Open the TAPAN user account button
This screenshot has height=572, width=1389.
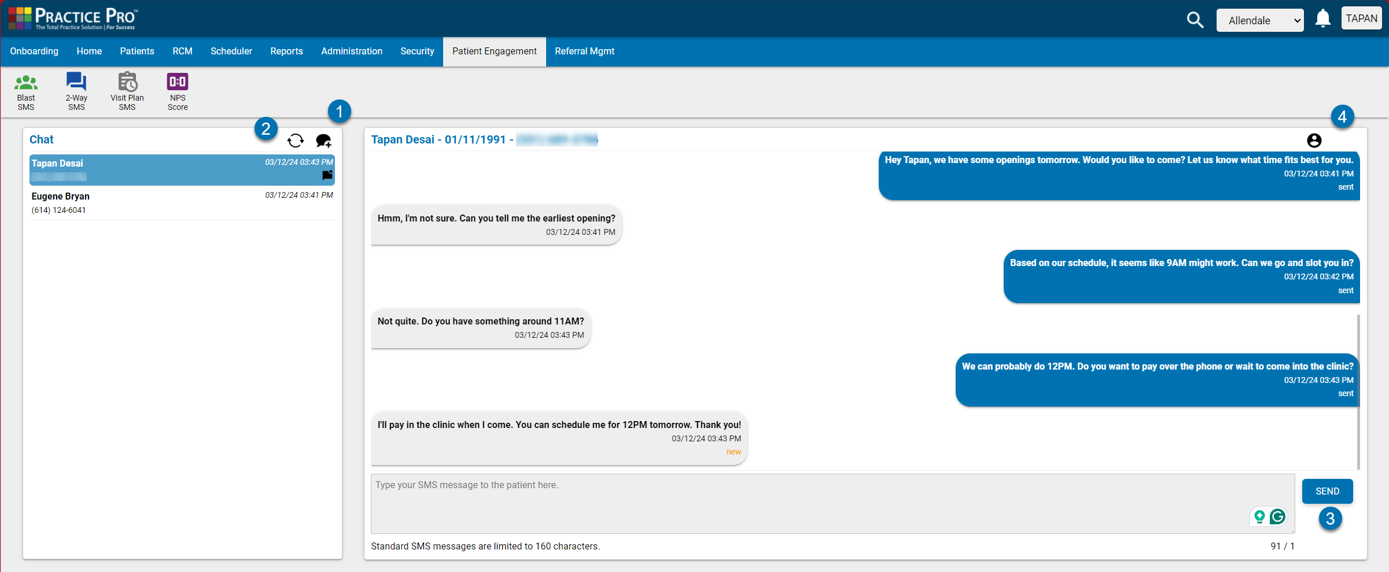[x=1361, y=18]
